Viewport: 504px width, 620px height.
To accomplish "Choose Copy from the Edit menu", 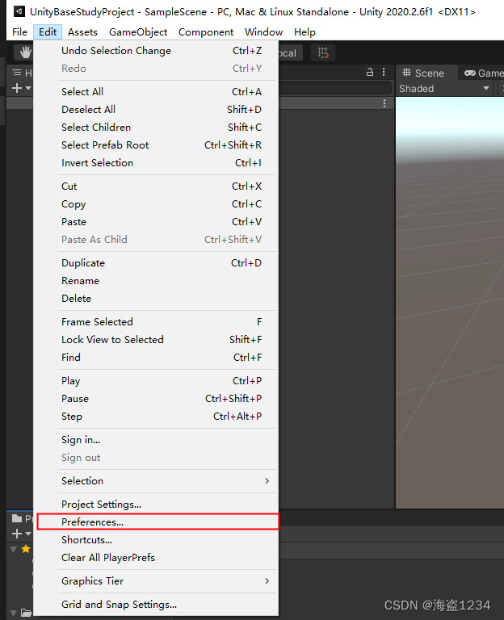I will (x=157, y=204).
